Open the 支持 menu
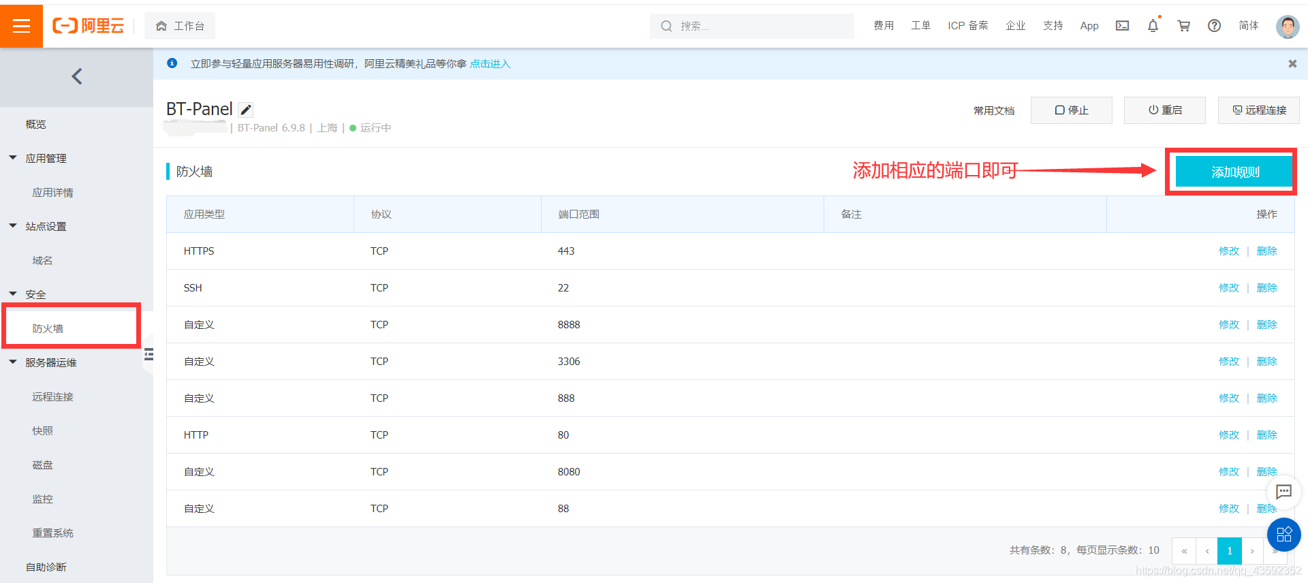 pyautogui.click(x=1053, y=26)
